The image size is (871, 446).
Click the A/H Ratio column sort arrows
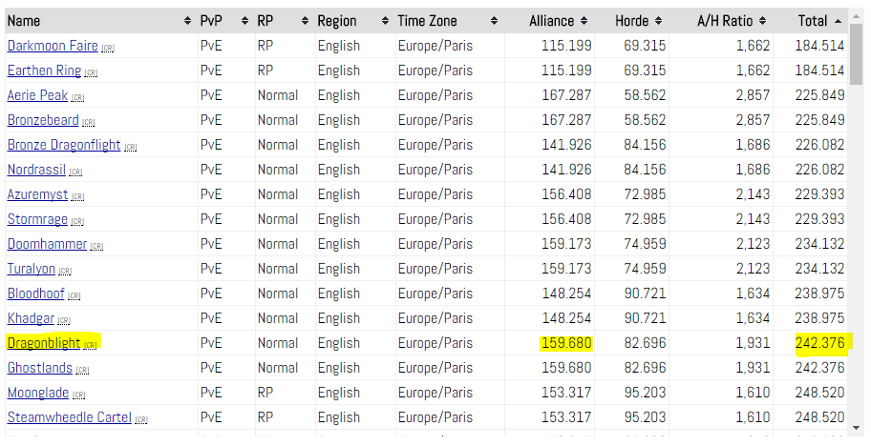point(763,21)
